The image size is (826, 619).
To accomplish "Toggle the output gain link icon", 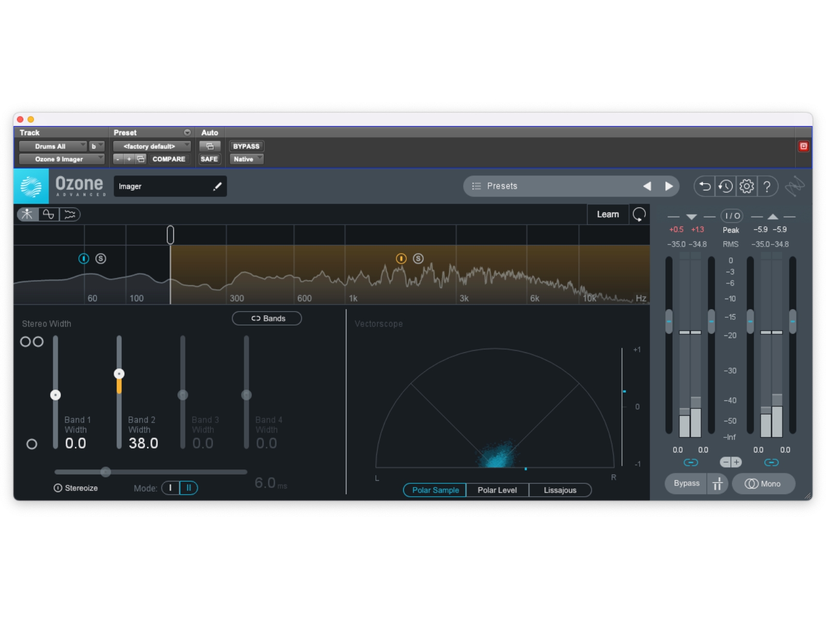I will pos(771,462).
